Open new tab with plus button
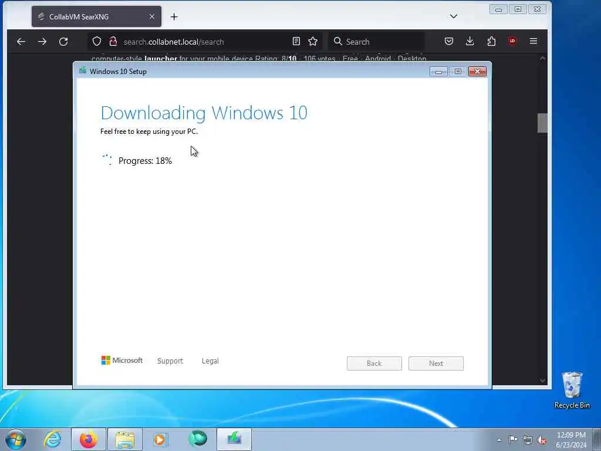 pyautogui.click(x=174, y=17)
